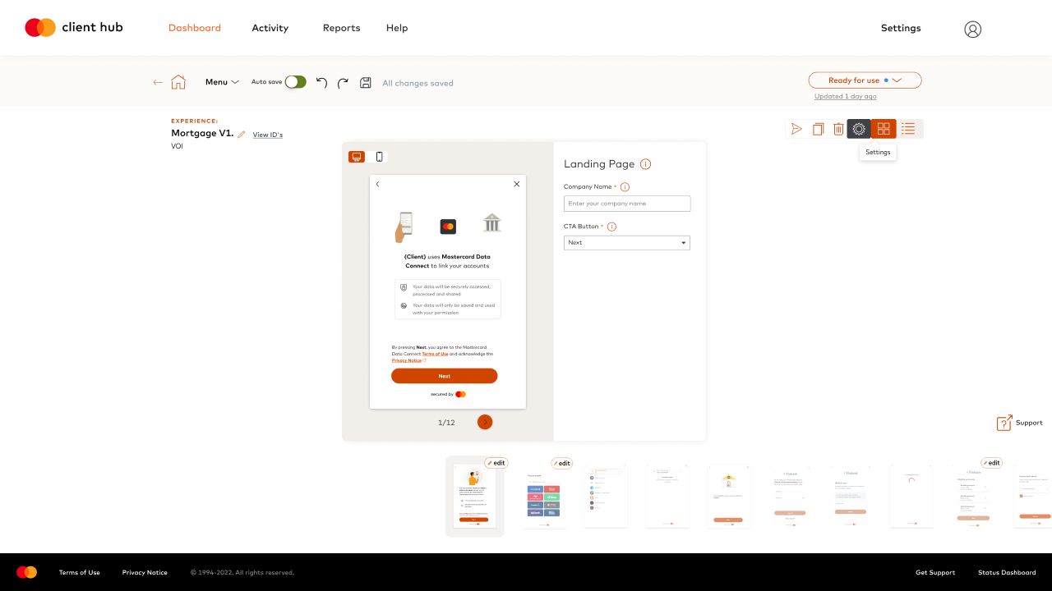This screenshot has width=1052, height=591.
Task: Click the send paper-plane icon
Action: point(796,129)
